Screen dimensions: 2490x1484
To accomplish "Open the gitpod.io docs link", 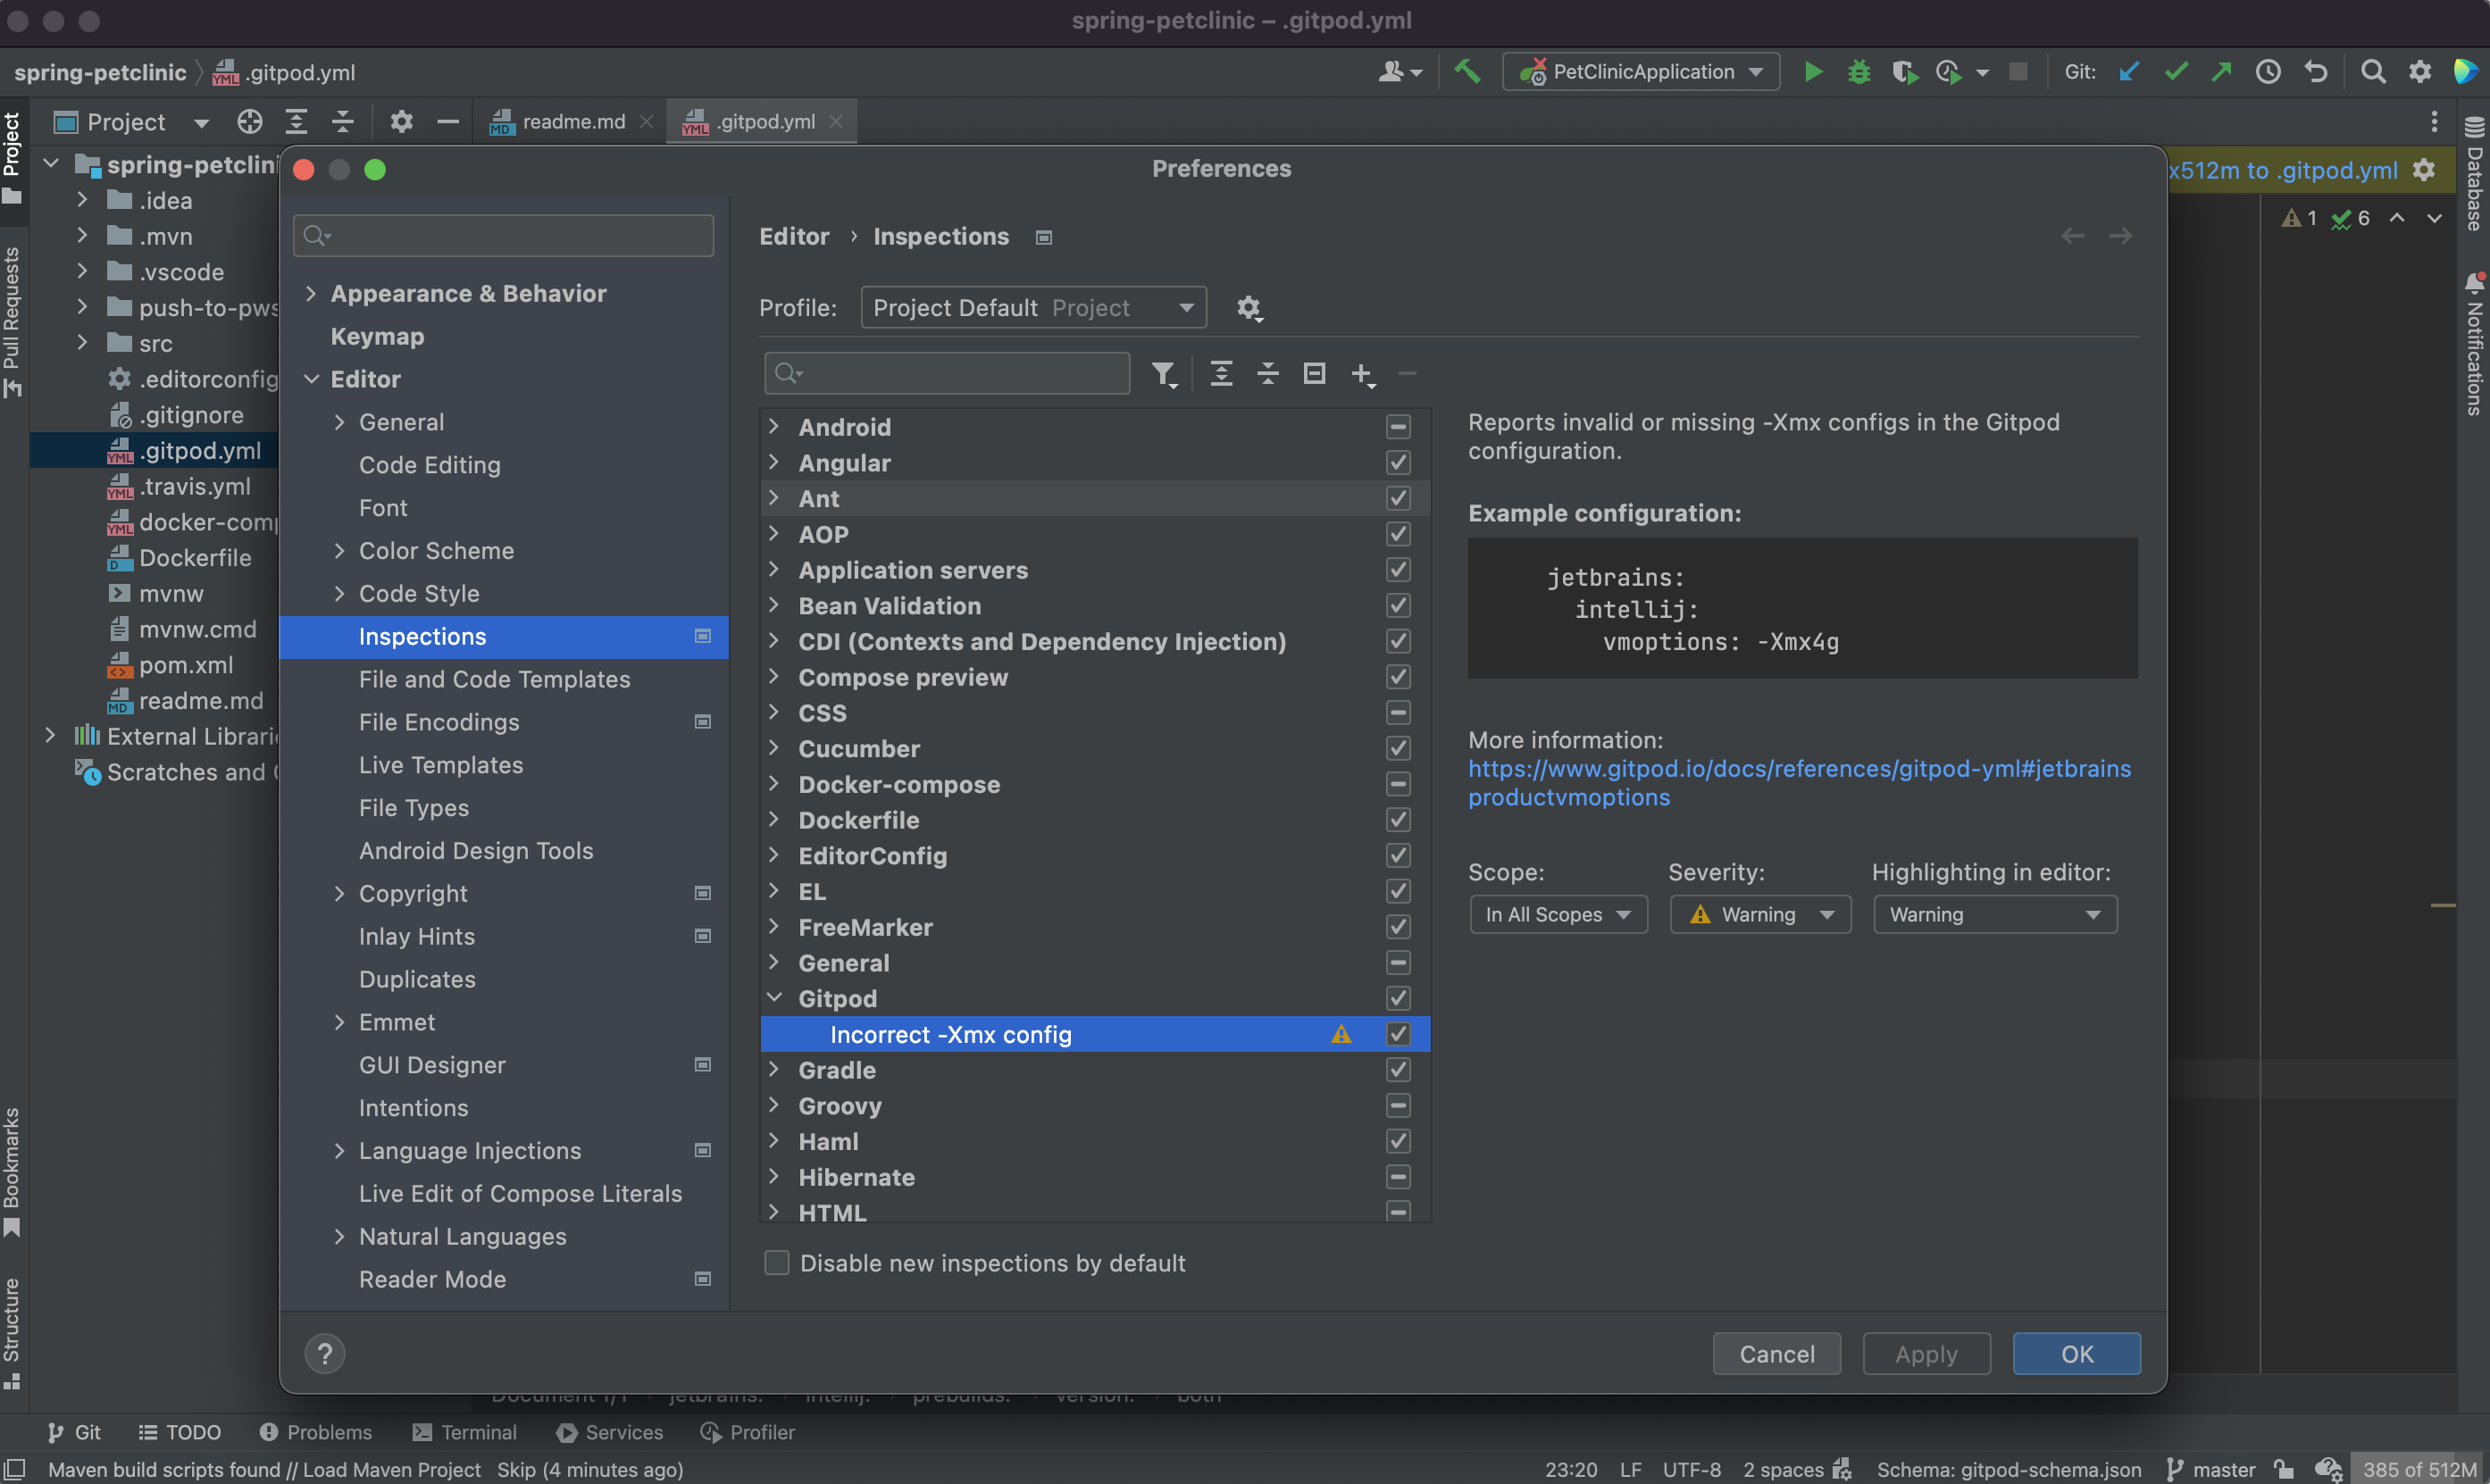I will tap(1799, 783).
